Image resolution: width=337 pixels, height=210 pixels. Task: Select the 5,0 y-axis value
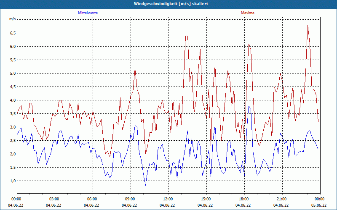pyautogui.click(x=13, y=73)
